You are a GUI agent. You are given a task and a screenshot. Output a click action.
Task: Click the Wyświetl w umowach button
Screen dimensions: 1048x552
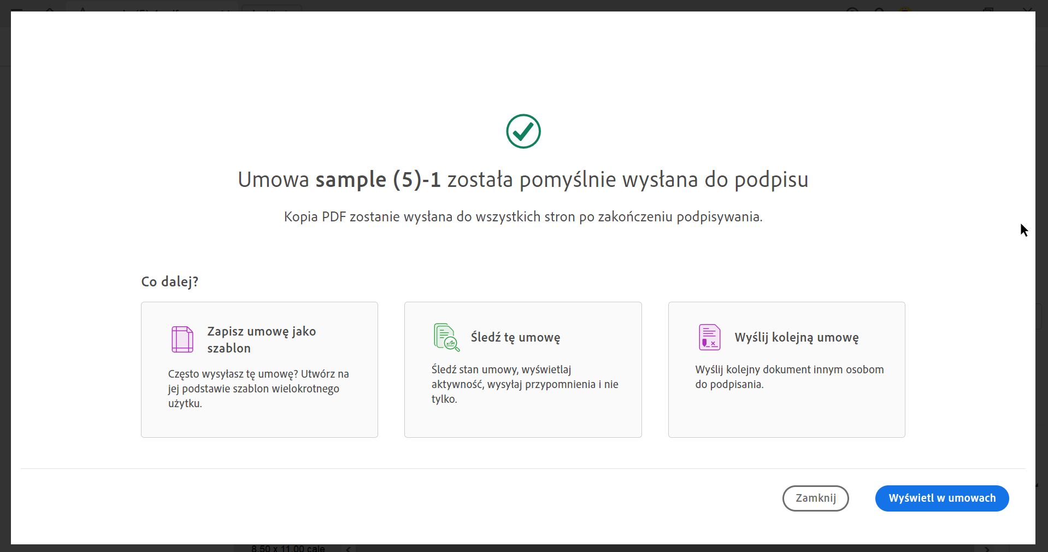click(x=941, y=498)
